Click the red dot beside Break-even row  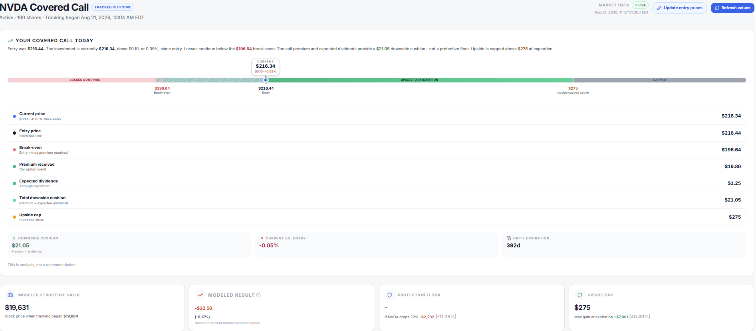(x=14, y=150)
